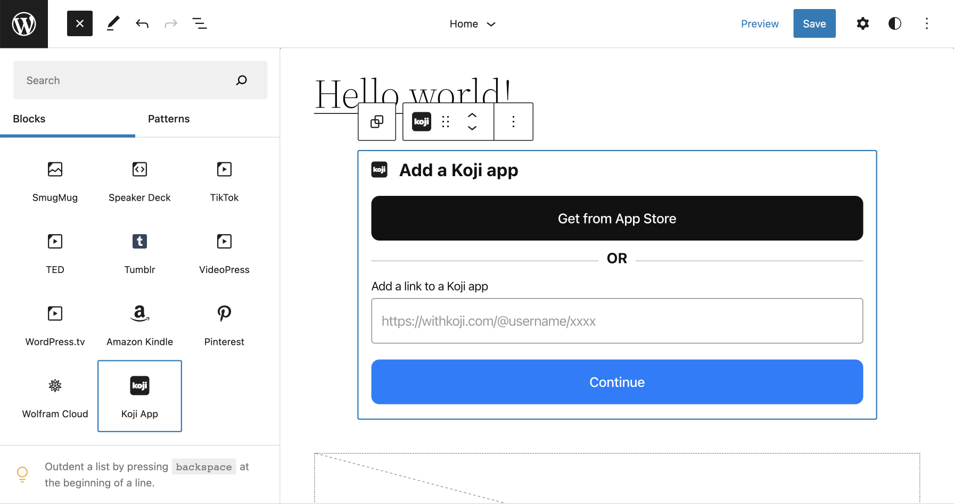Insert the TED embed block

point(55,253)
